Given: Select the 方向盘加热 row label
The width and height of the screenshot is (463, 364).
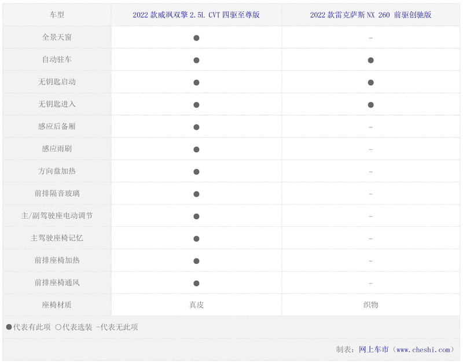Looking at the screenshot, I should pyautogui.click(x=57, y=171).
